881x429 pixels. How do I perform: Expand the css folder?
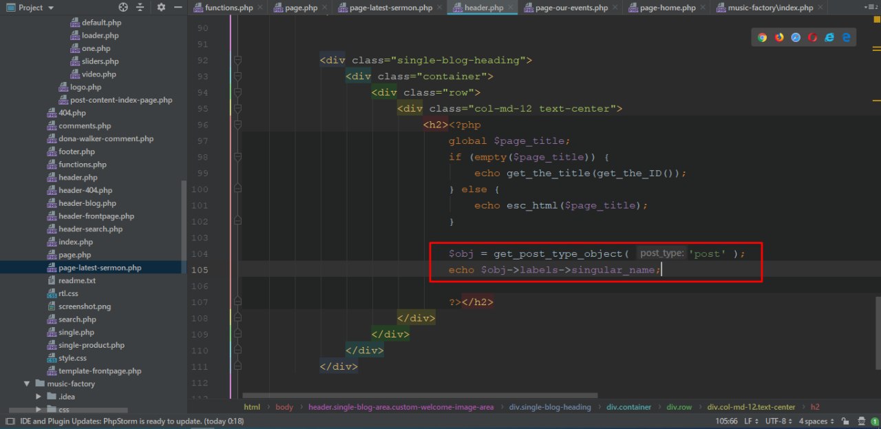(39, 409)
